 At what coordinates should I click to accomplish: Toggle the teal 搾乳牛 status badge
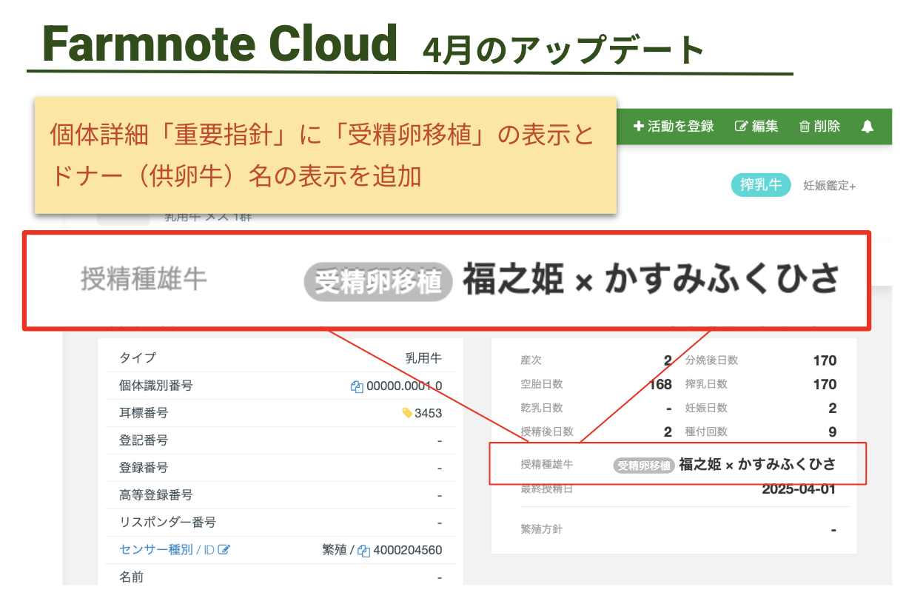click(x=760, y=185)
